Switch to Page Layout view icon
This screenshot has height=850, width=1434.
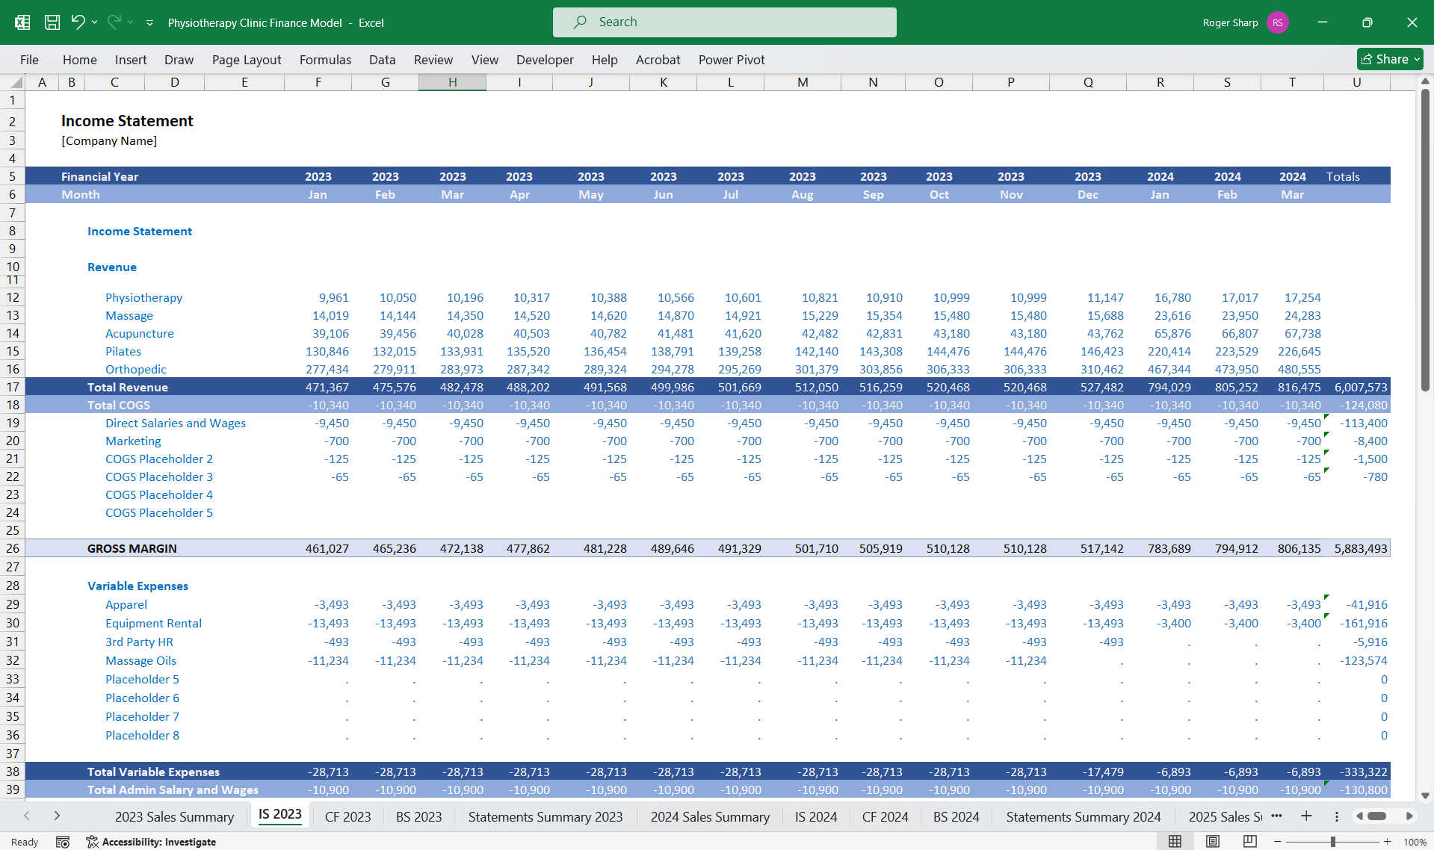[x=1213, y=842]
